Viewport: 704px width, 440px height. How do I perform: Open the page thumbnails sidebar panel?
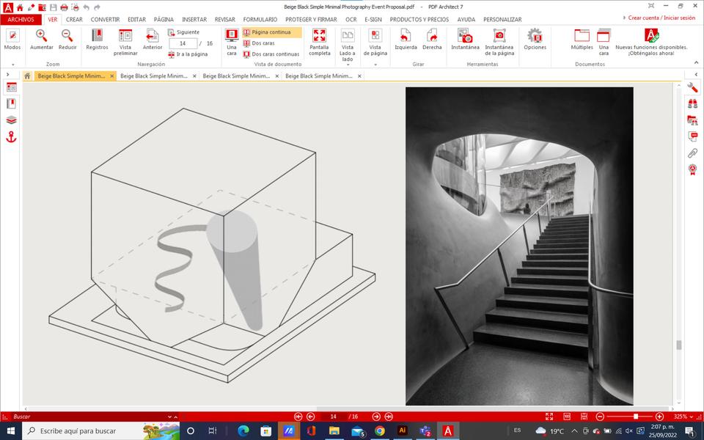11,87
